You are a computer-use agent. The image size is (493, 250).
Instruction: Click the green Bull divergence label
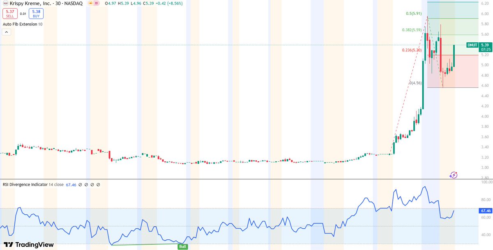tap(182, 247)
